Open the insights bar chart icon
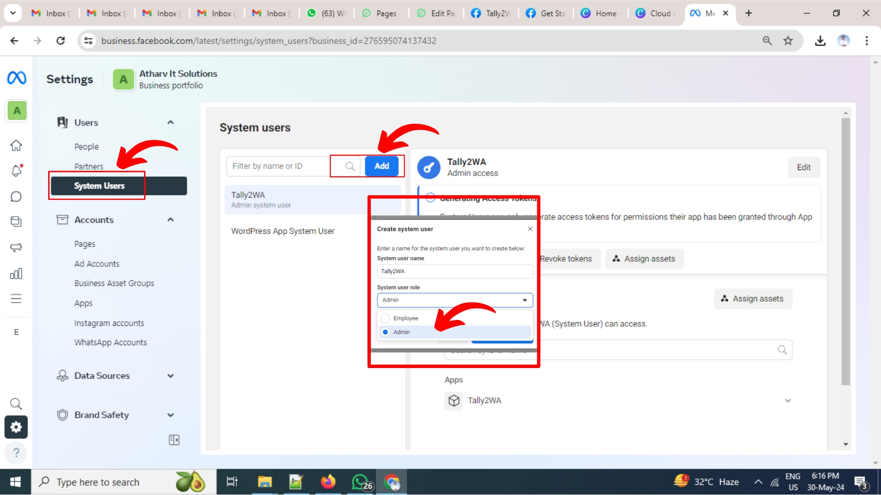The width and height of the screenshot is (881, 495). [16, 274]
